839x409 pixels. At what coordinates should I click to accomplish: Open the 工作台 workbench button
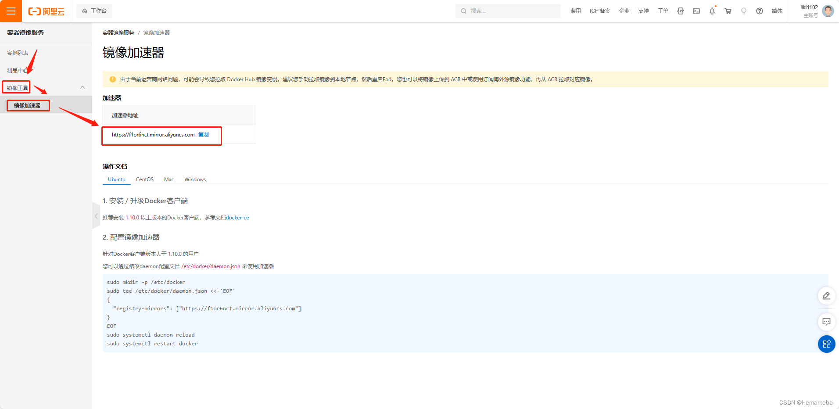click(94, 11)
